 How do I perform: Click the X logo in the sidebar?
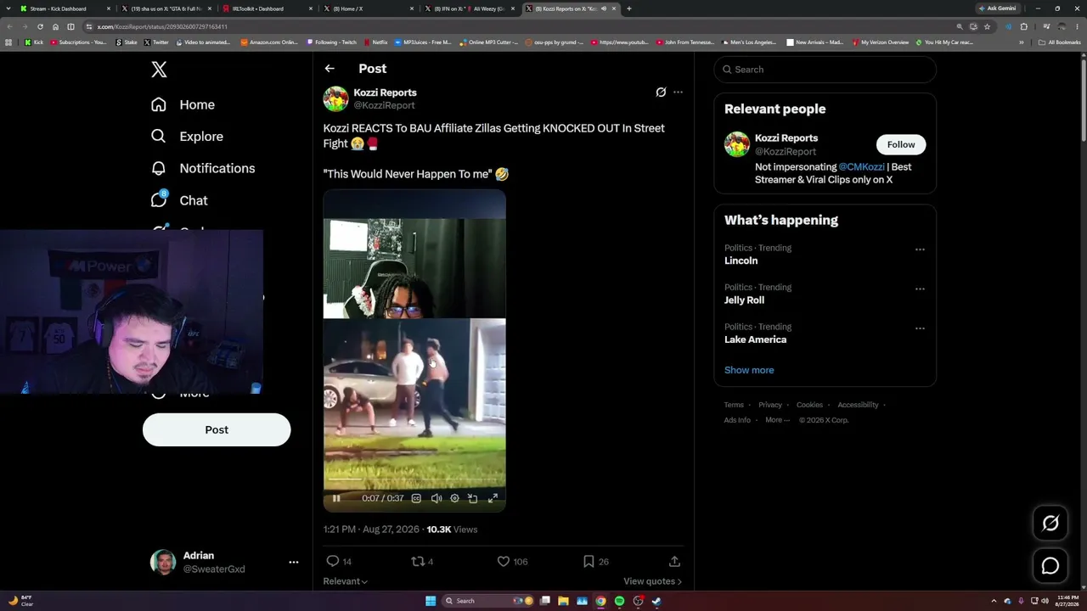[x=159, y=70]
